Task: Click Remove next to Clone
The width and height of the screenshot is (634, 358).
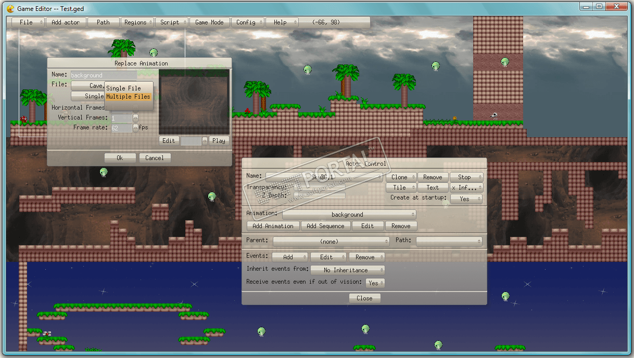Action: [433, 177]
